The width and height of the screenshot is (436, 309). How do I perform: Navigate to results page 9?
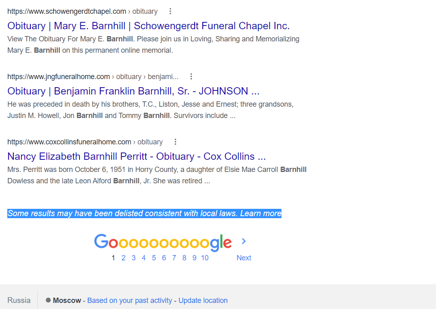(x=194, y=258)
